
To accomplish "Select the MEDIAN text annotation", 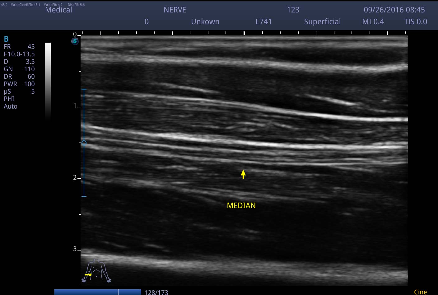I will (241, 206).
